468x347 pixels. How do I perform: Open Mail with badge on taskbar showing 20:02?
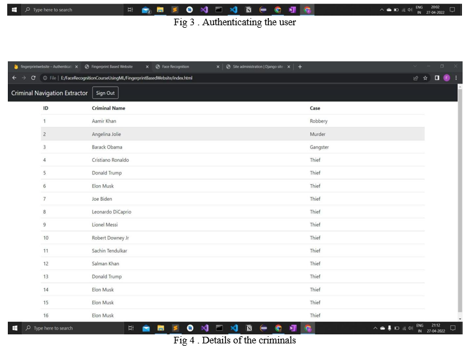(x=146, y=10)
